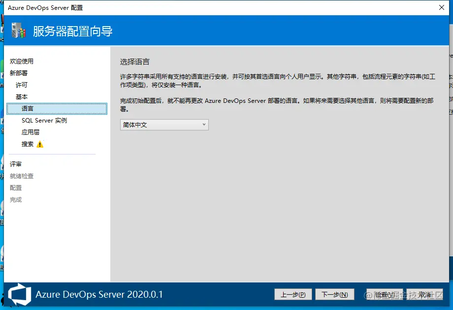
Task: Open the 搜索 step
Action: point(28,144)
